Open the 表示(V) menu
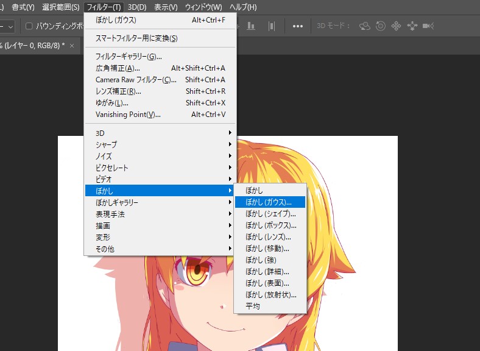Image resolution: width=480 pixels, height=351 pixels. tap(166, 7)
